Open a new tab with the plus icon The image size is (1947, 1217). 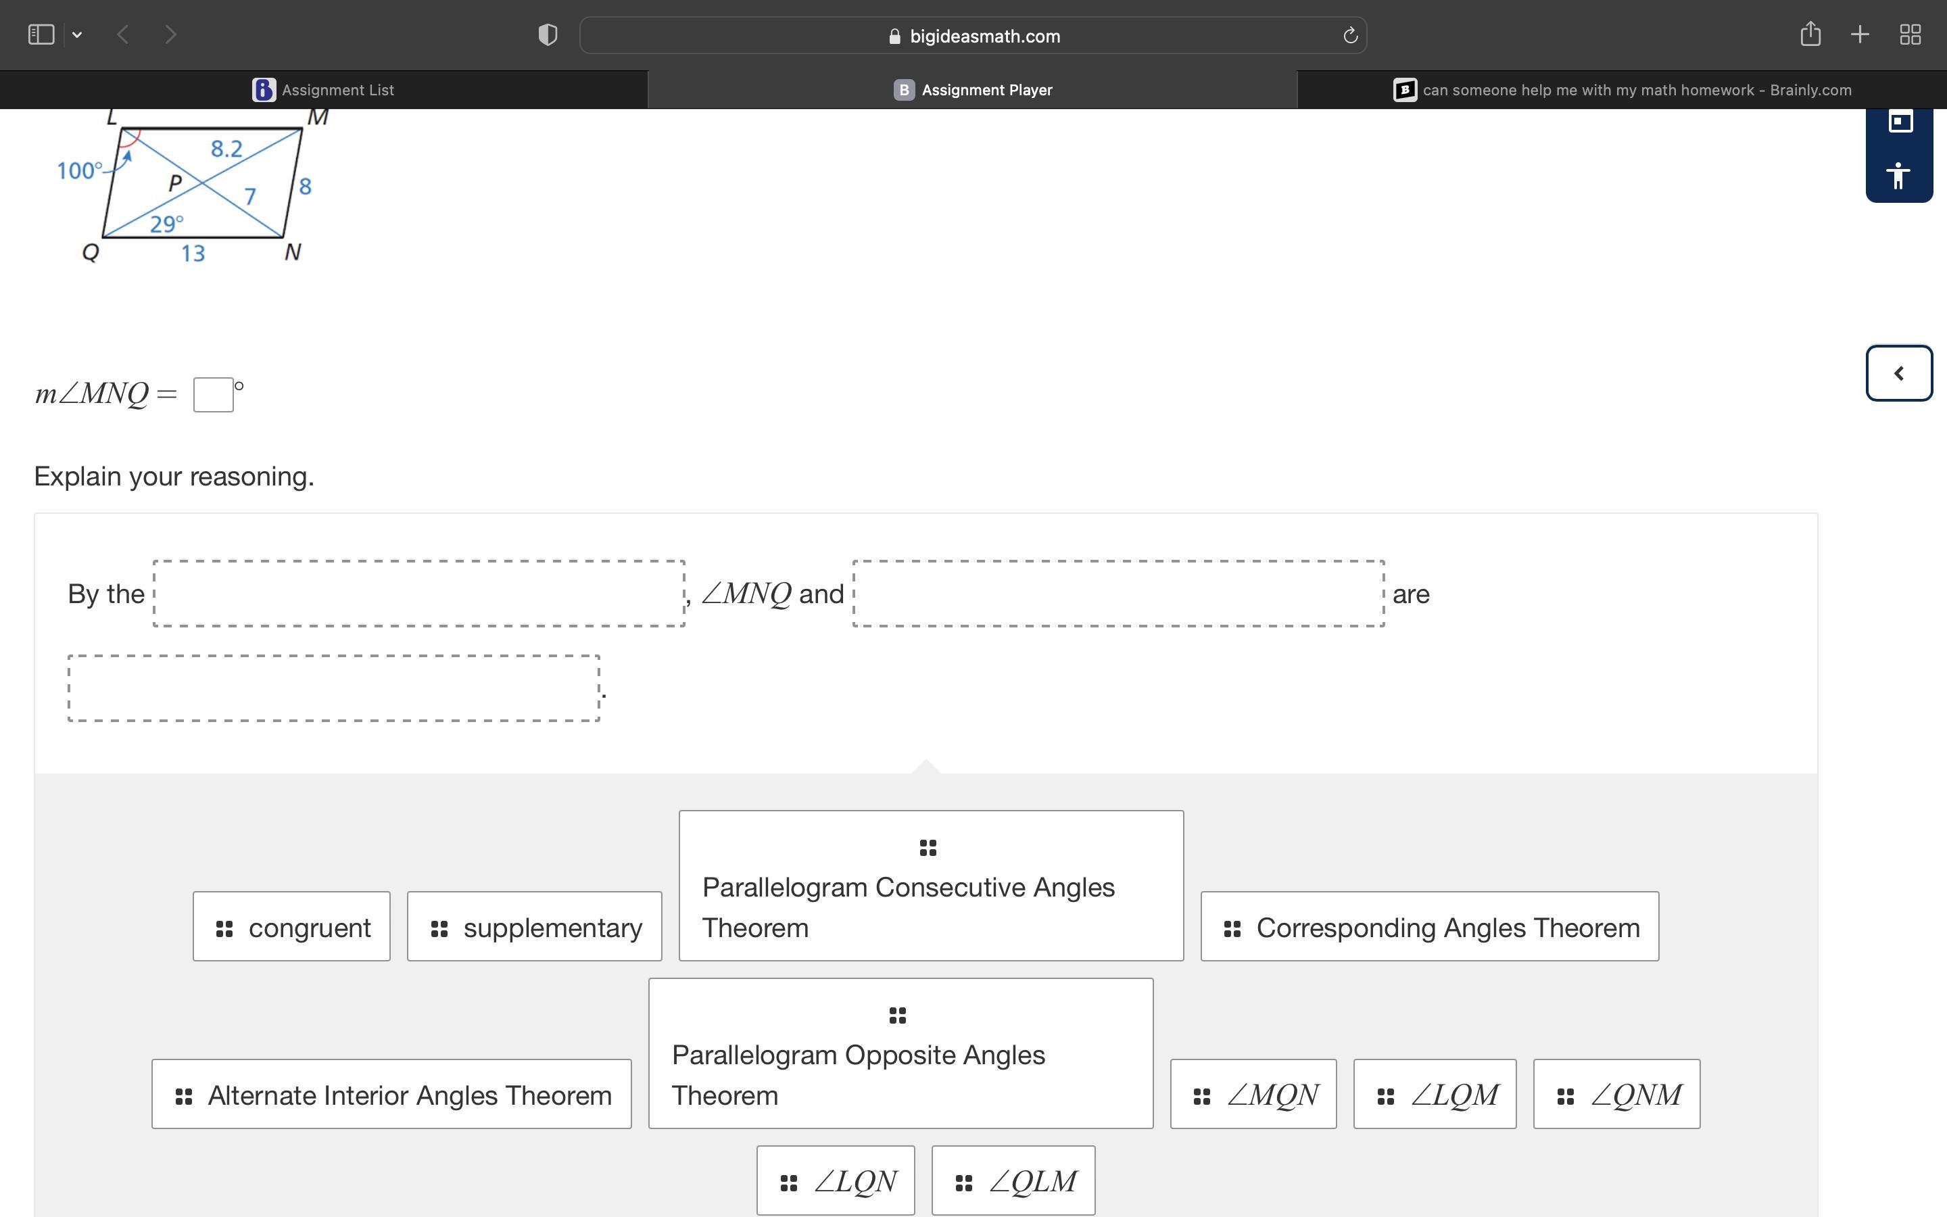[1860, 34]
